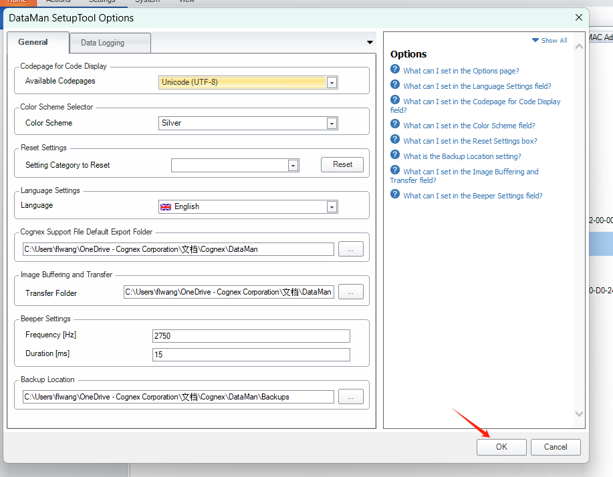Click the Reset button
This screenshot has width=613, height=477.
tap(342, 164)
